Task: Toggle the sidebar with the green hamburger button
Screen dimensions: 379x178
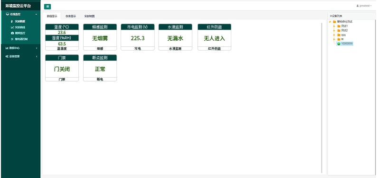Action: tap(47, 7)
